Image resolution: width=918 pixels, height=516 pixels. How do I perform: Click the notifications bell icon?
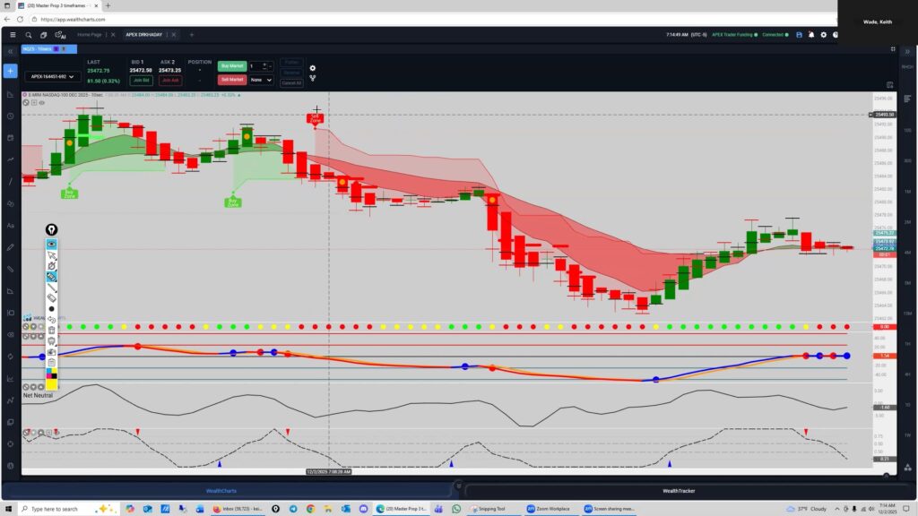click(810, 35)
